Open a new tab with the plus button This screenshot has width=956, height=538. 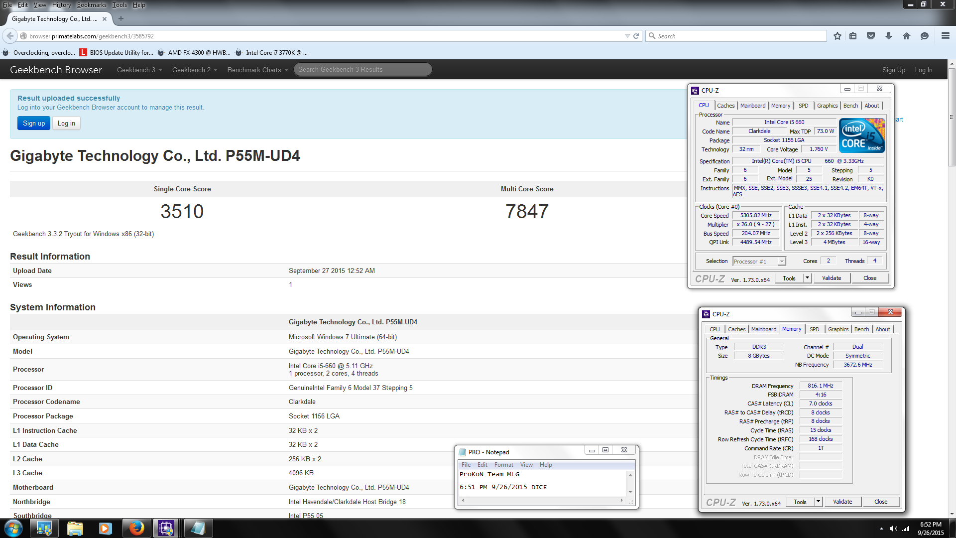tap(121, 19)
